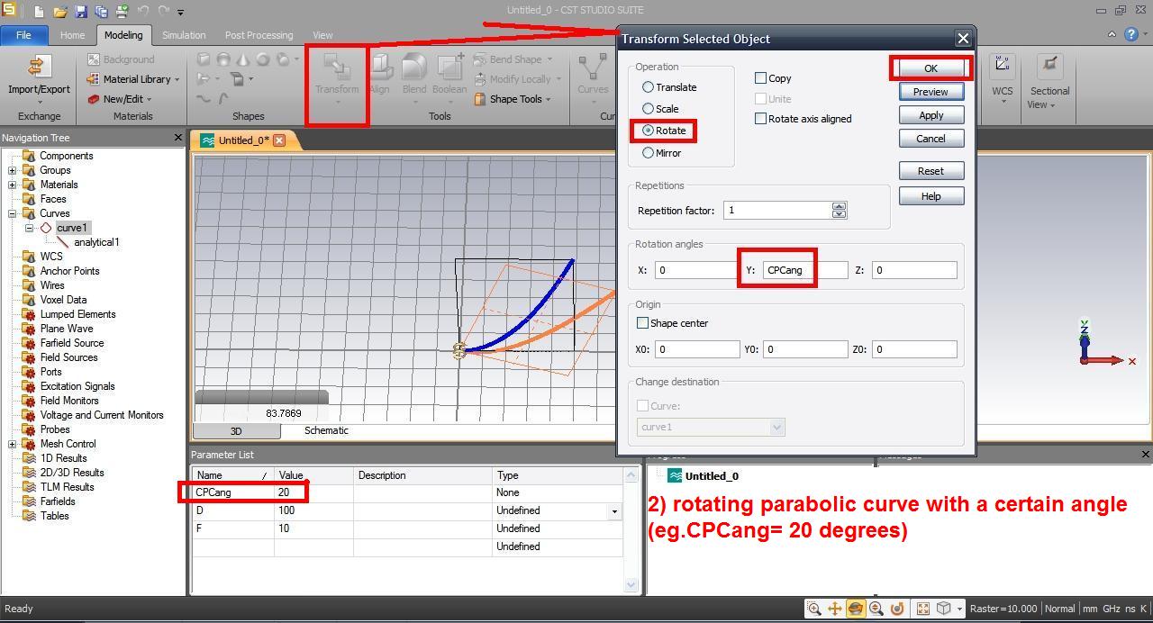
Task: Expand the Mesh Control tree node
Action: [13, 444]
